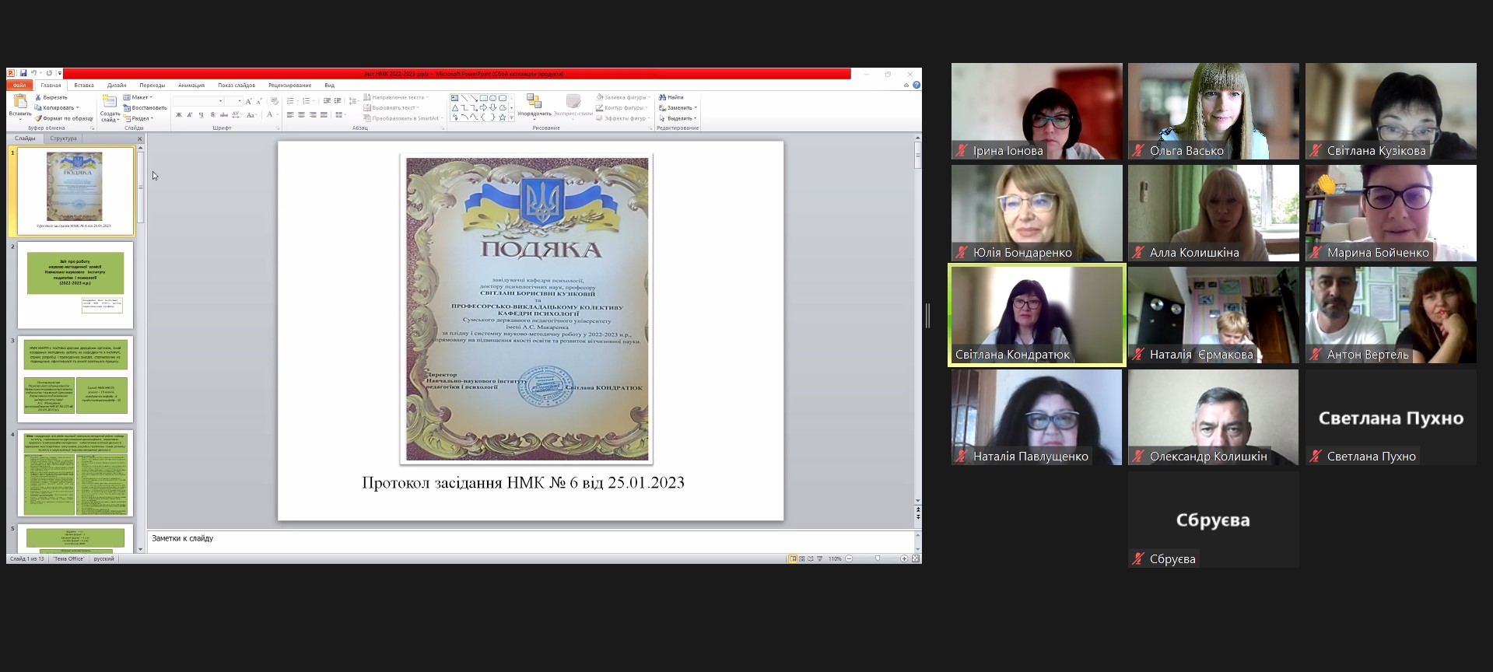Click zoom out minus button
The width and height of the screenshot is (1493, 672).
tap(849, 558)
